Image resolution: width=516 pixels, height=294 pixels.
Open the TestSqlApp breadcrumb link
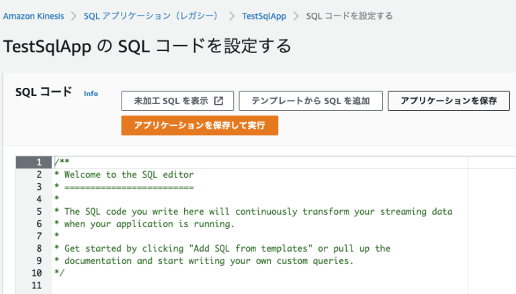coord(264,16)
